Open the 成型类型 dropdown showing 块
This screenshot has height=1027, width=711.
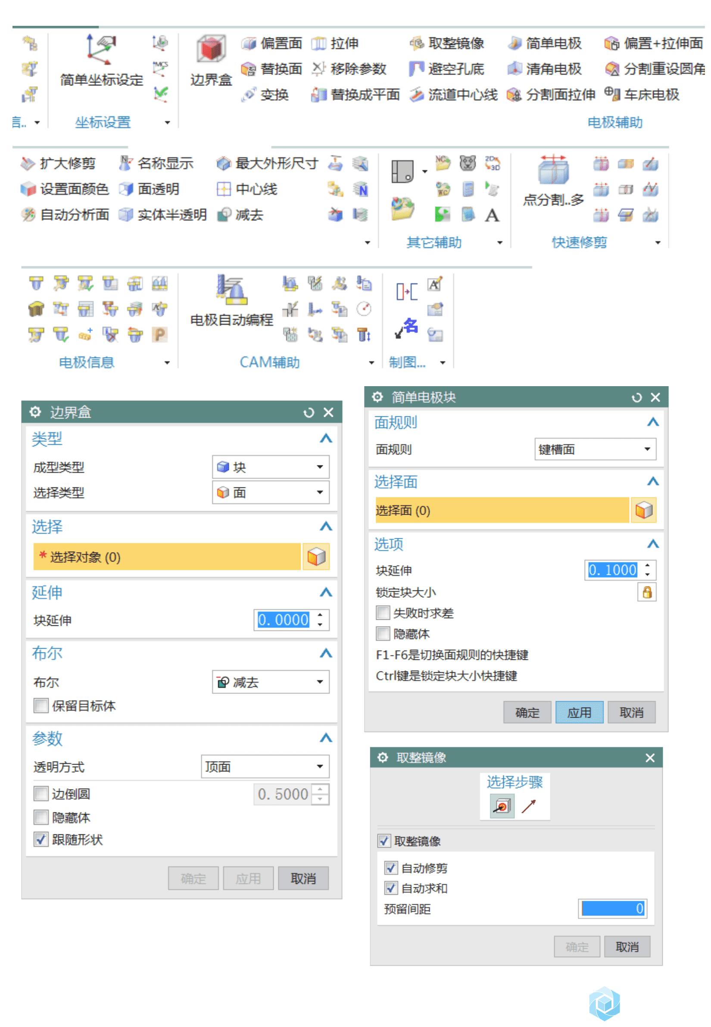tap(271, 467)
